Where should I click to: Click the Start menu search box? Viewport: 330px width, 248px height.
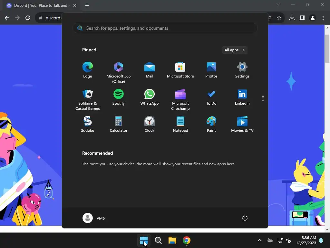(165, 28)
